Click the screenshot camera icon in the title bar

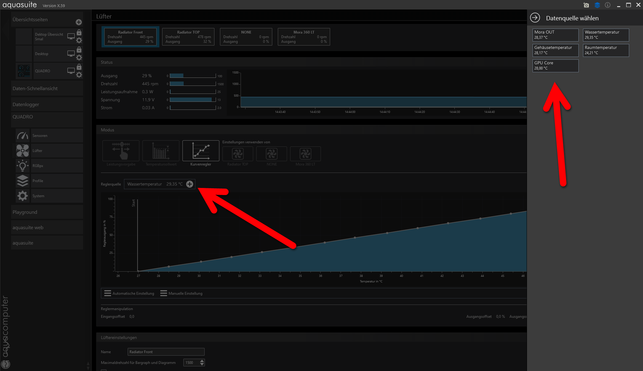tap(586, 5)
